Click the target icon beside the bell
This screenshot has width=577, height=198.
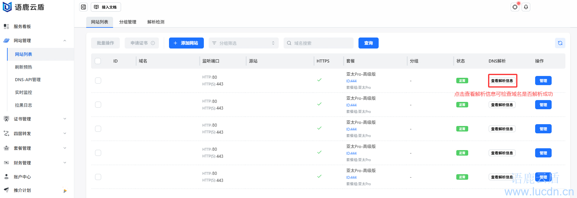pyautogui.click(x=515, y=7)
